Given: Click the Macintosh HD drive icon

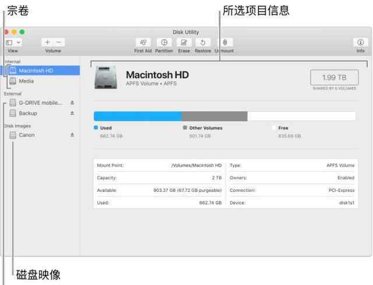Looking at the screenshot, I should pos(105,78).
